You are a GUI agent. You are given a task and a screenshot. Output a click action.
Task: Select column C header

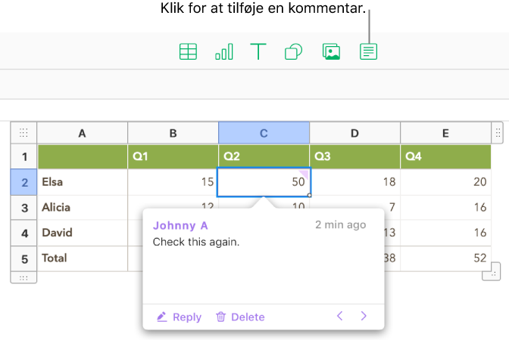[264, 133]
